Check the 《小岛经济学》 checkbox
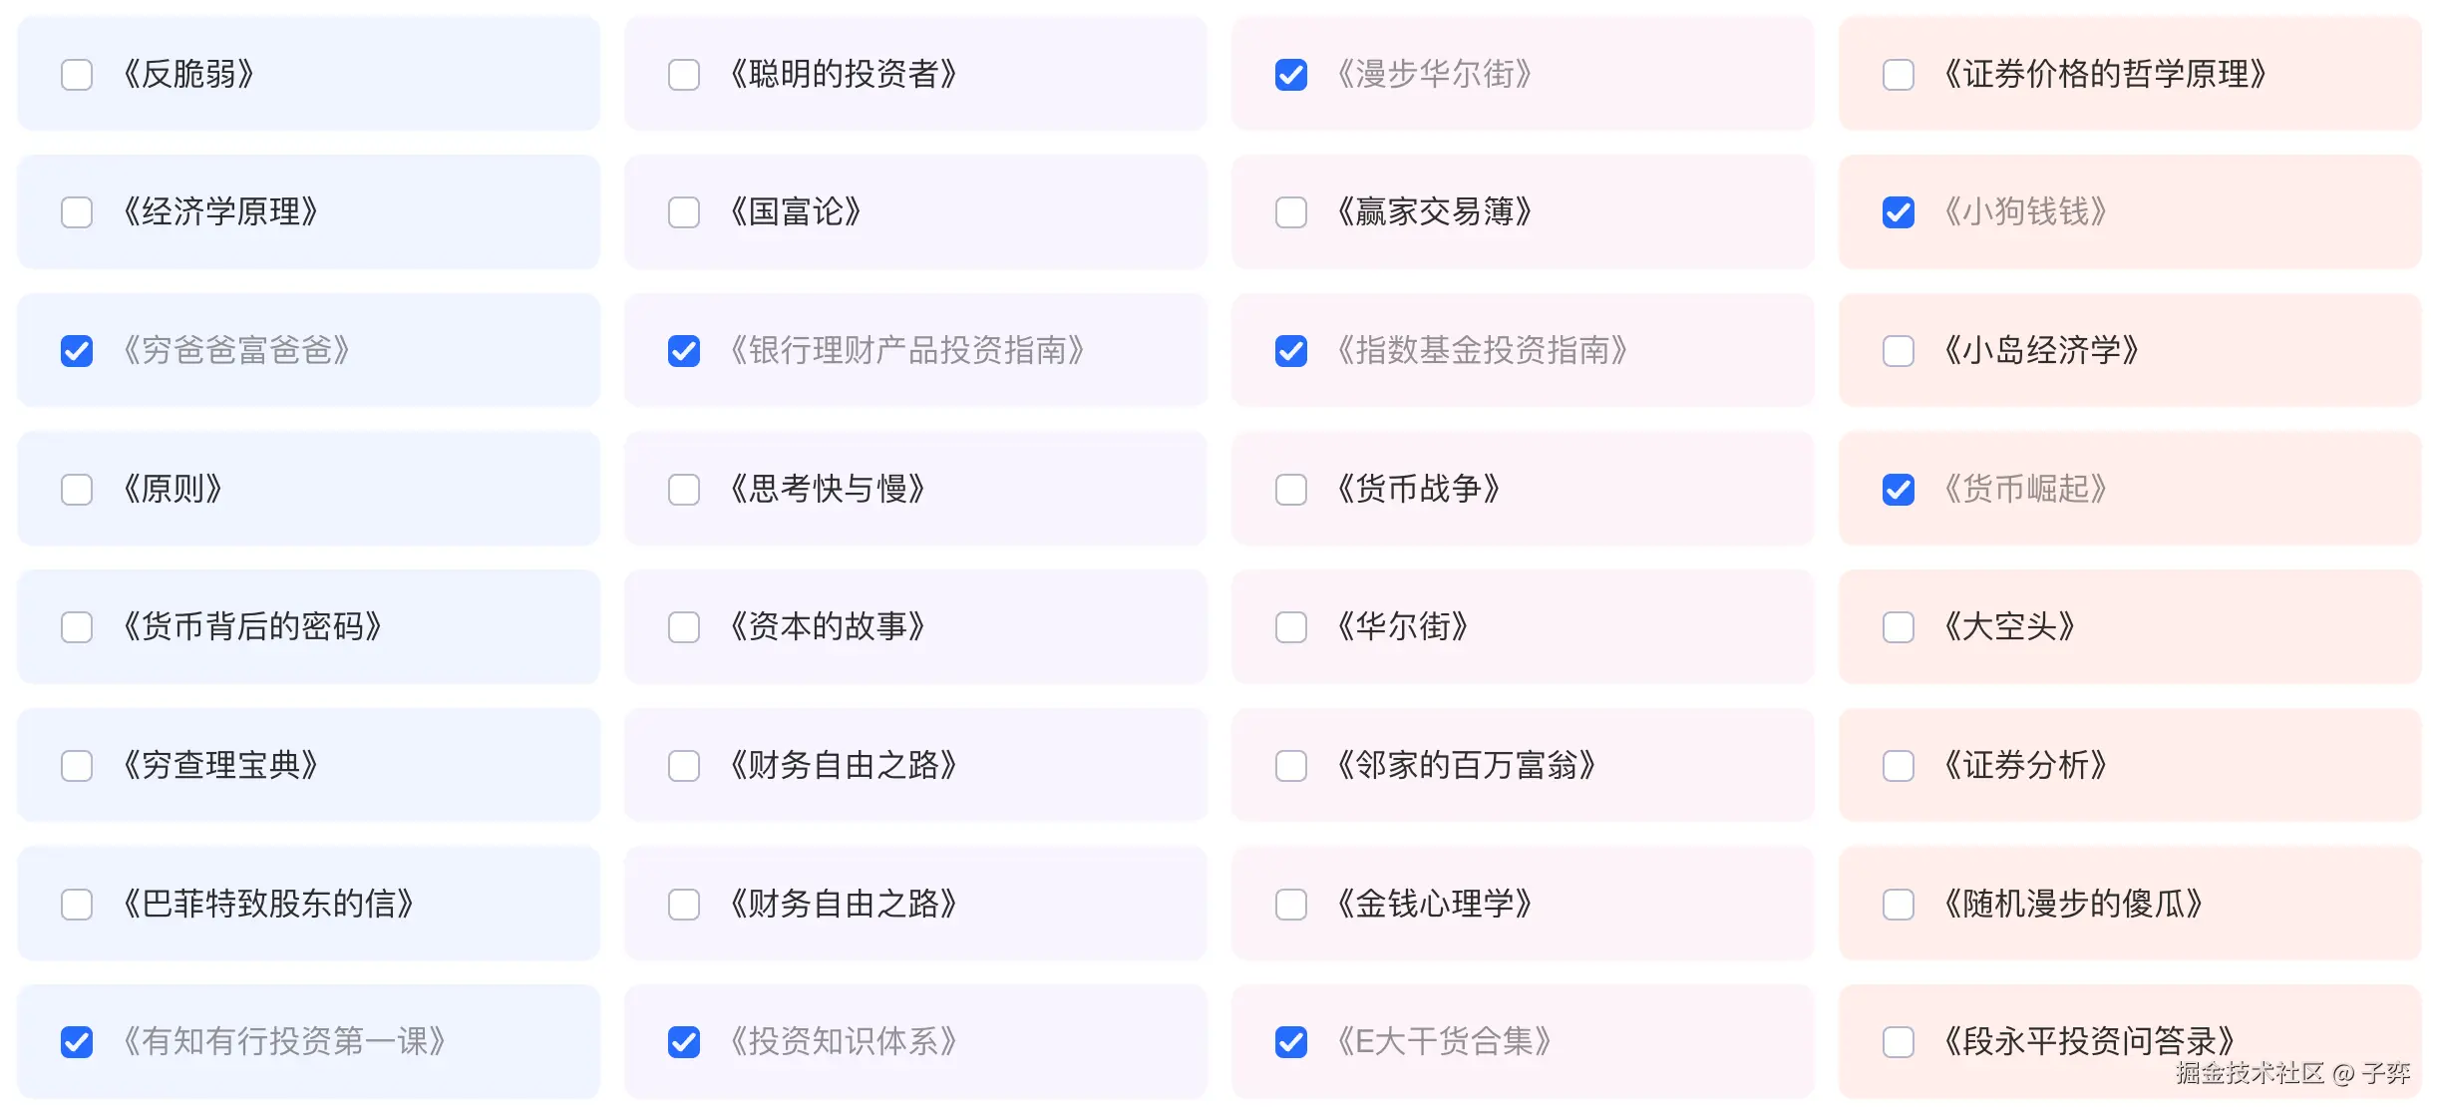 (1899, 351)
